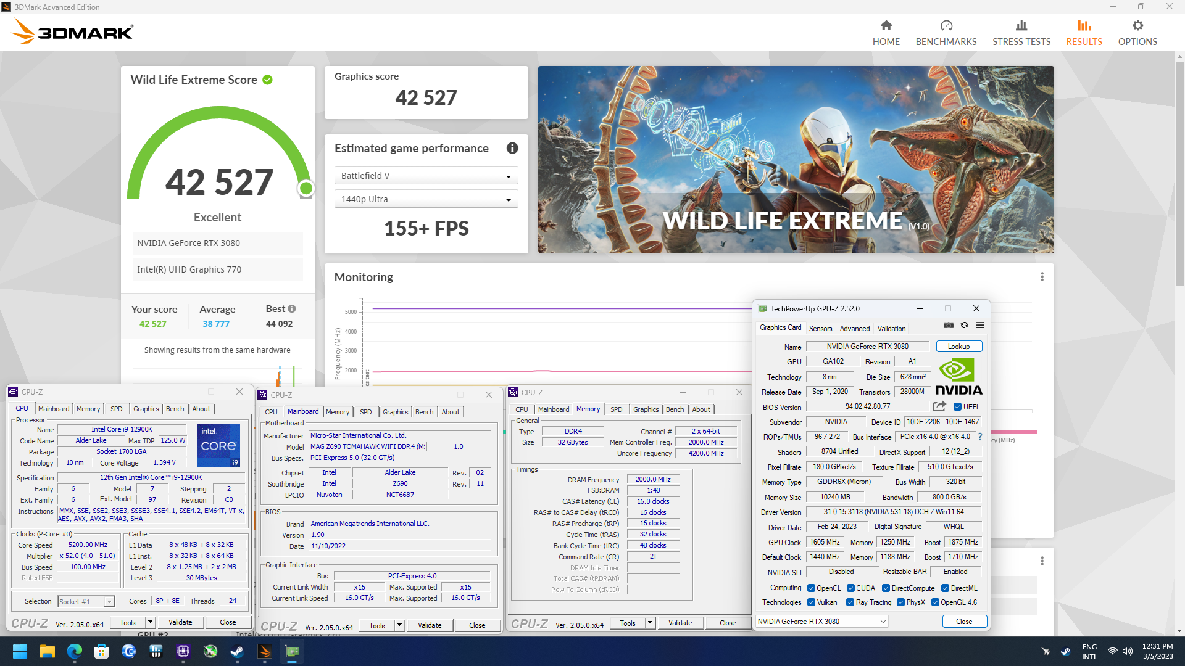The height and width of the screenshot is (666, 1185).
Task: Open the Battlefield V game dropdown
Action: click(x=426, y=176)
